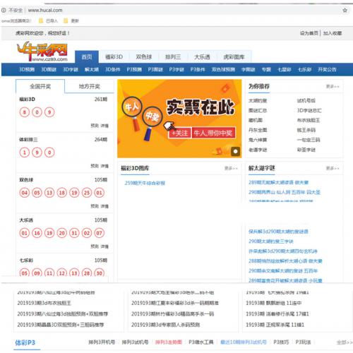Open the 3D字谜总汇 recommended link
Screen dimensions: 353x353
click(x=309, y=110)
